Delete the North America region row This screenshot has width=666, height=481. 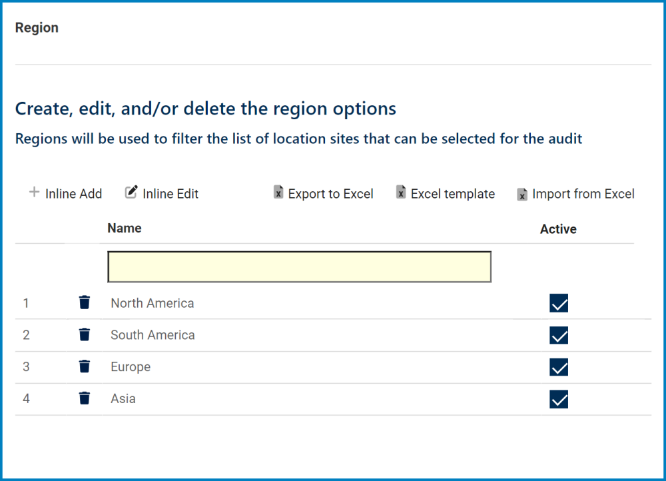(84, 302)
